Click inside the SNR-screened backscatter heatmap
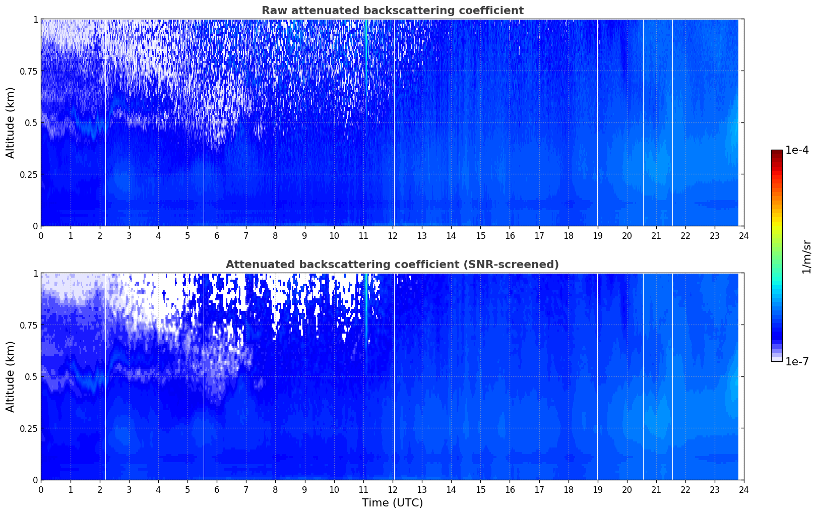Screen dimensions: 817x514 click(392, 376)
